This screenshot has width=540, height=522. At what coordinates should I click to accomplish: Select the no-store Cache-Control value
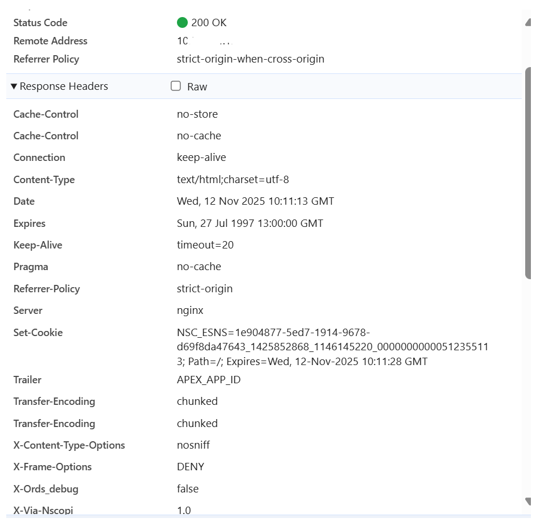tap(197, 114)
